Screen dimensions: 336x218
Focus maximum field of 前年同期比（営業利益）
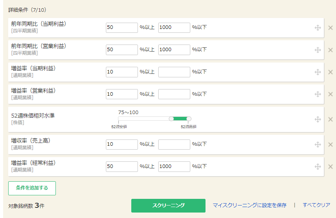[x=174, y=50]
